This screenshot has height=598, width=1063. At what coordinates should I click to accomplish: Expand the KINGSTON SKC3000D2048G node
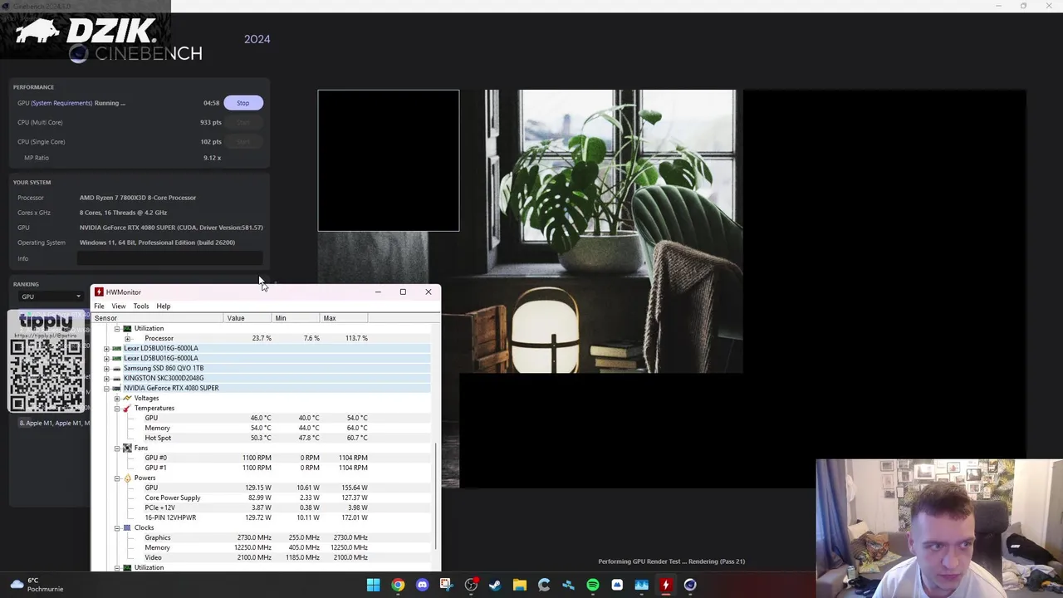point(106,379)
